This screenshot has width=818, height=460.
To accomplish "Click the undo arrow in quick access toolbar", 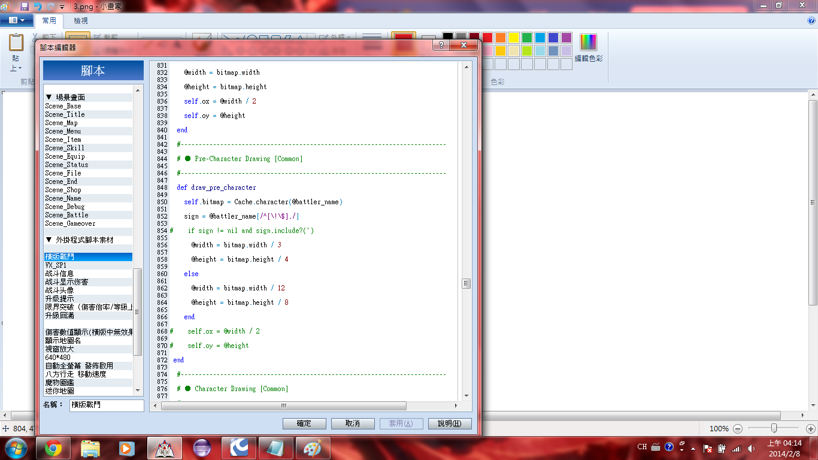I will coord(38,6).
